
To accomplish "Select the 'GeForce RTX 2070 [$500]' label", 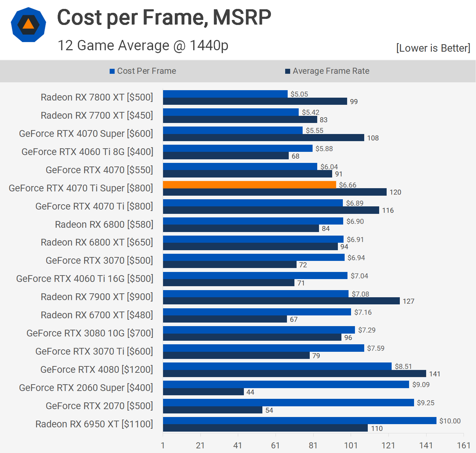I will (x=99, y=406).
